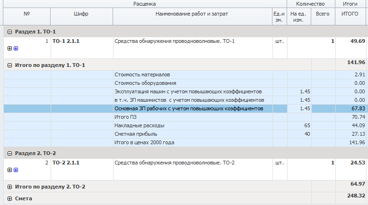Select the Стоимость материалов row

184,75
